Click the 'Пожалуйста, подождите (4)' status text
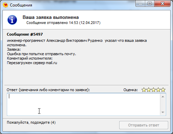Viewport: 173px width, 134px height. point(31,122)
